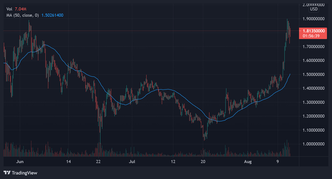This screenshot has width=332, height=179.
Task: Select the Aug date on time axis
Action: [x=248, y=162]
